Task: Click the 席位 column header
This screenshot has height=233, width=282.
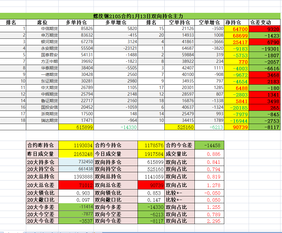Action: coord(42,22)
